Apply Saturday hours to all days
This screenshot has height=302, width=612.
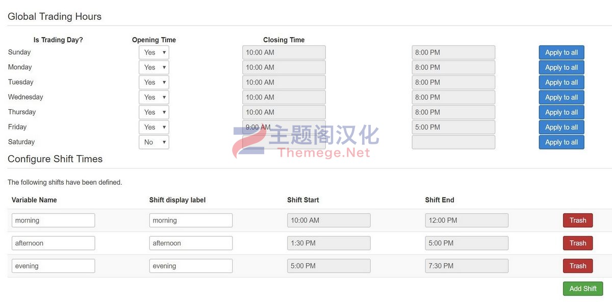(x=562, y=142)
